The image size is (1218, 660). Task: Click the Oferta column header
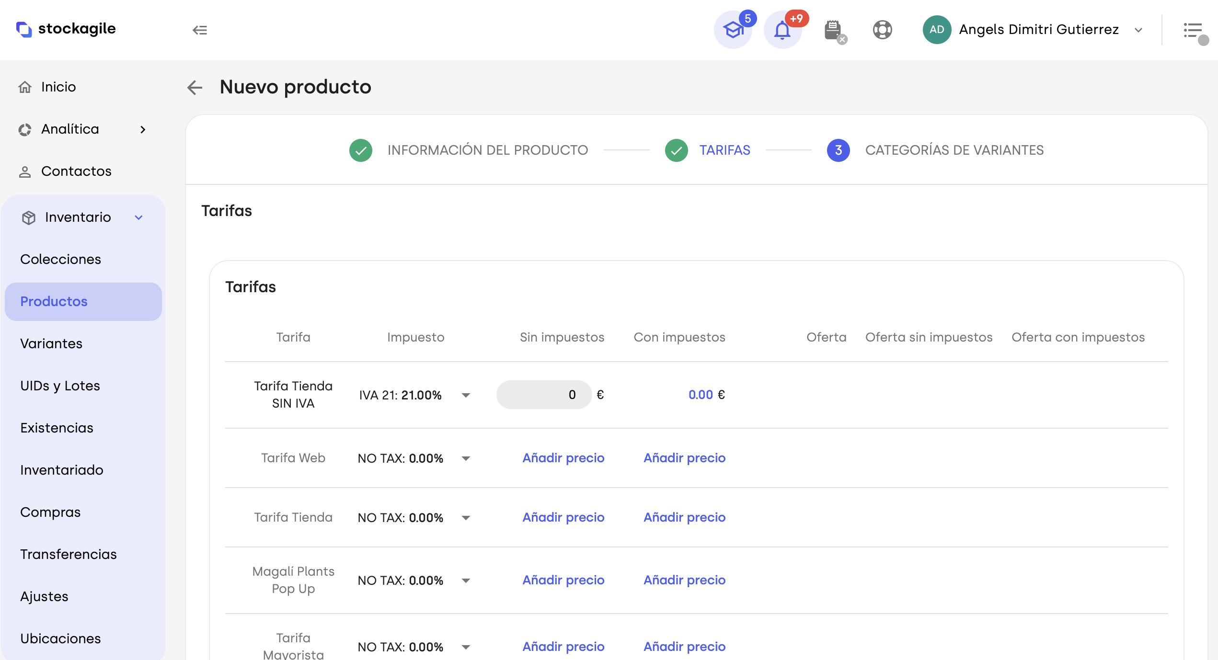click(826, 338)
